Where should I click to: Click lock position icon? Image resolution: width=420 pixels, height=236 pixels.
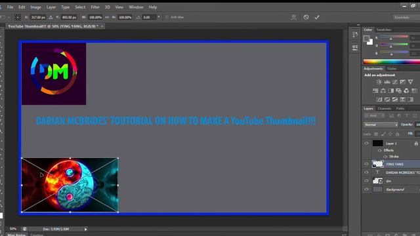pos(390,134)
